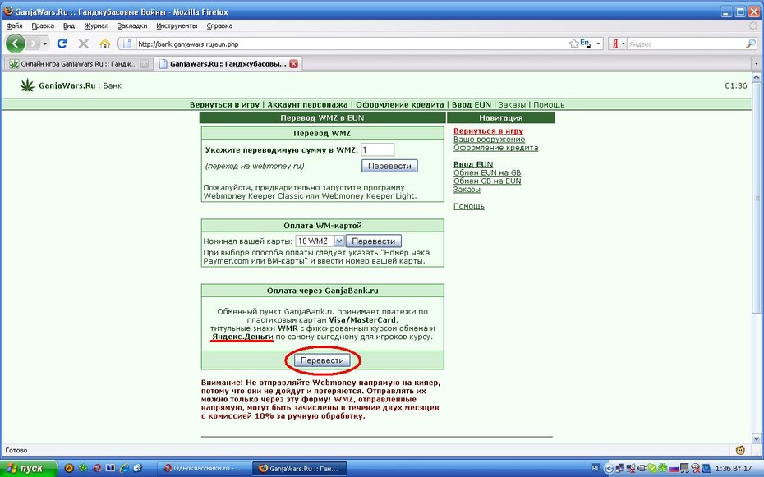Open the Yandex search engine selector
The height and width of the screenshot is (477, 764).
point(618,44)
